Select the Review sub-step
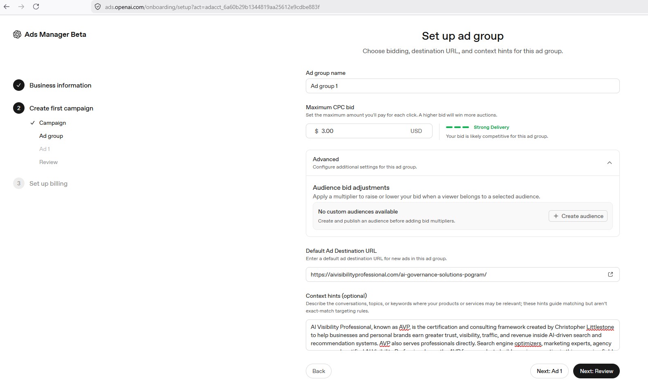Image resolution: width=648 pixels, height=389 pixels. [48, 162]
